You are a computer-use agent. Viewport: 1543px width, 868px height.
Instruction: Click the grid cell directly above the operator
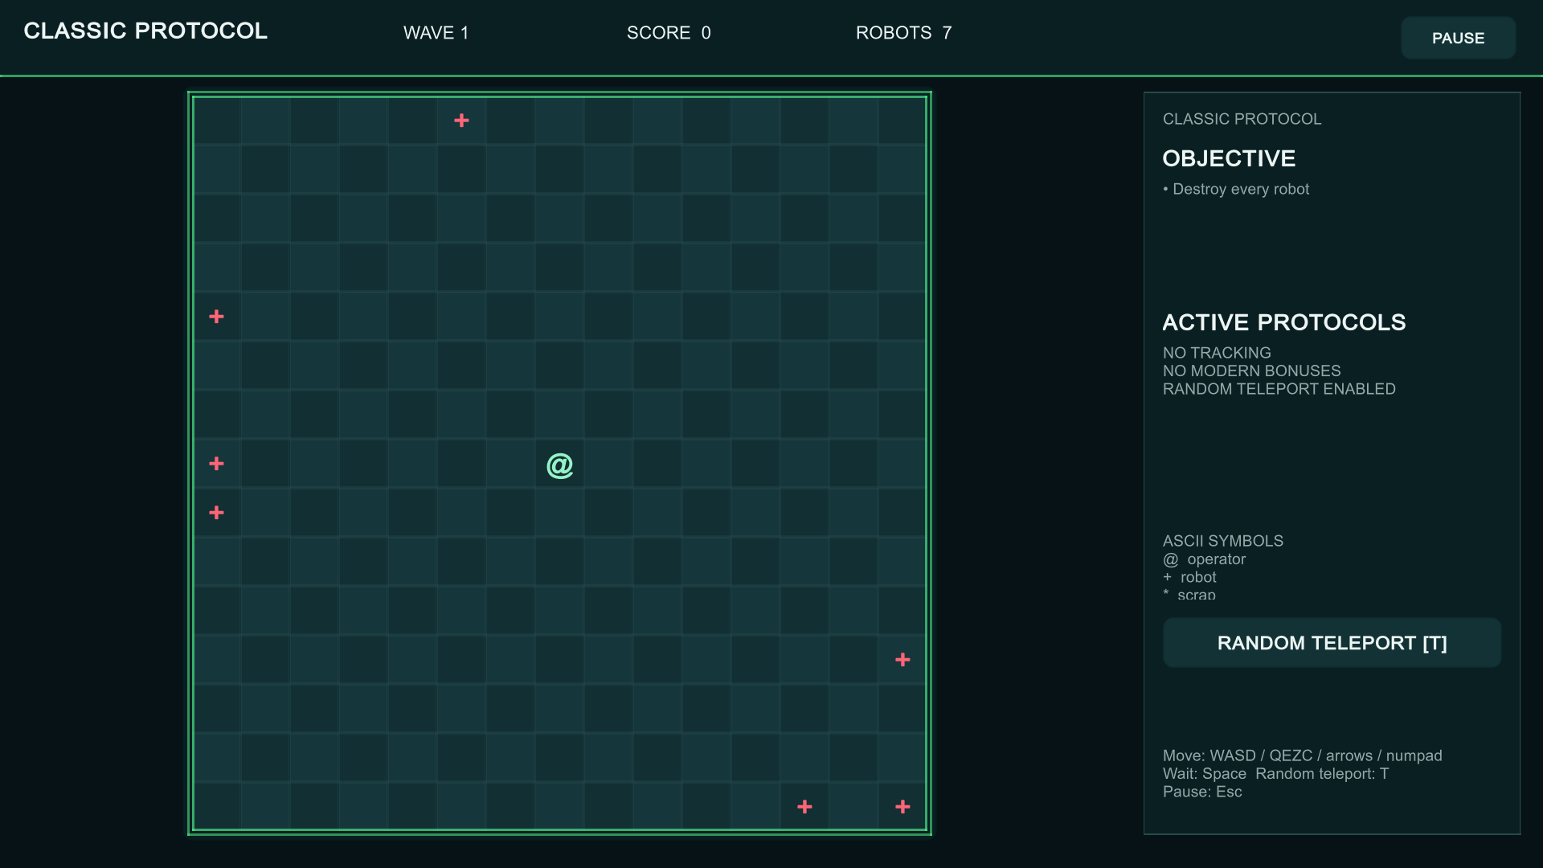559,415
